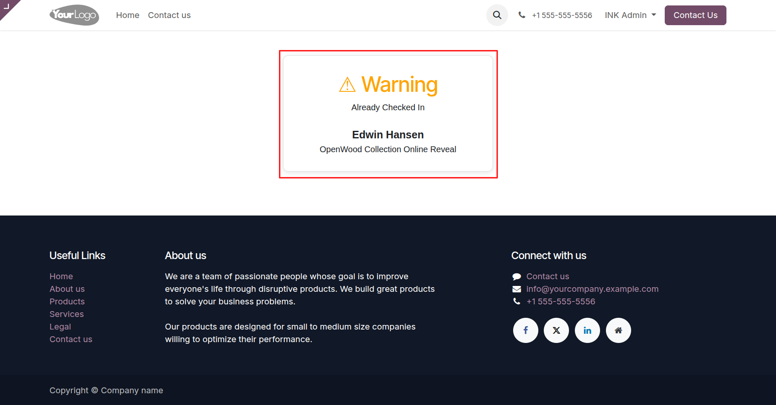776x405 pixels.
Task: Click the home social icon in footer
Action: 619,330
